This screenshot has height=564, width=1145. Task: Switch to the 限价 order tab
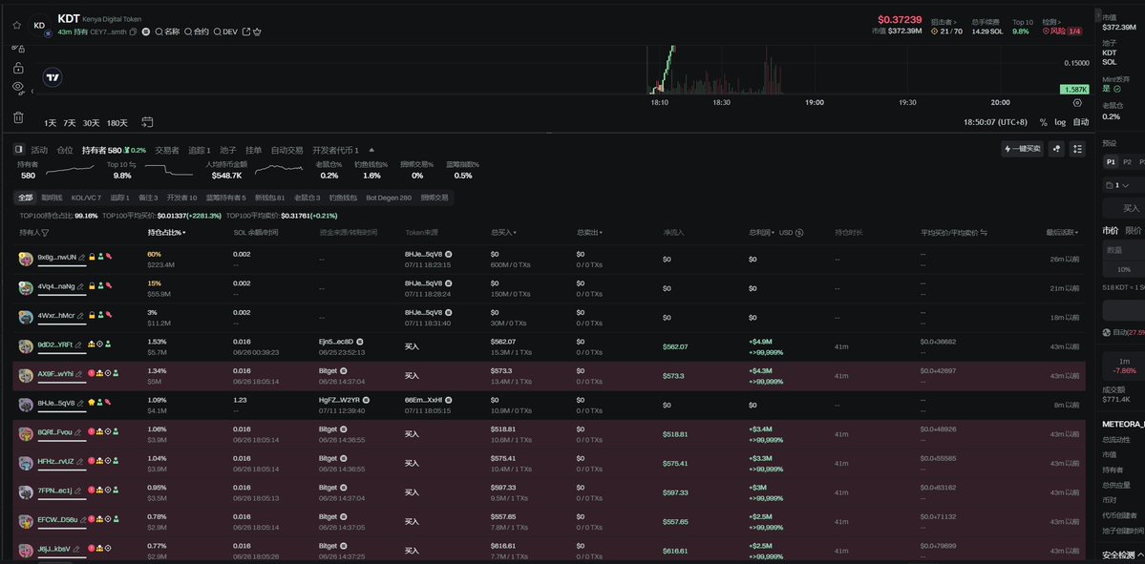(x=1134, y=231)
